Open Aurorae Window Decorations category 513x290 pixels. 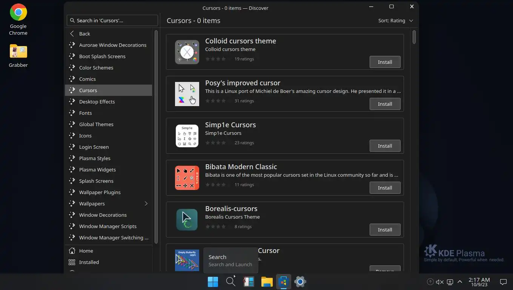tap(109, 45)
